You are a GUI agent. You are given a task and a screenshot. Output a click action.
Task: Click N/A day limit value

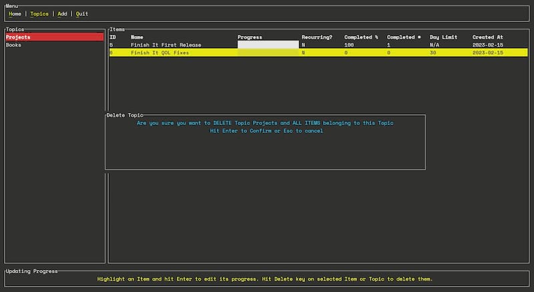[435, 45]
